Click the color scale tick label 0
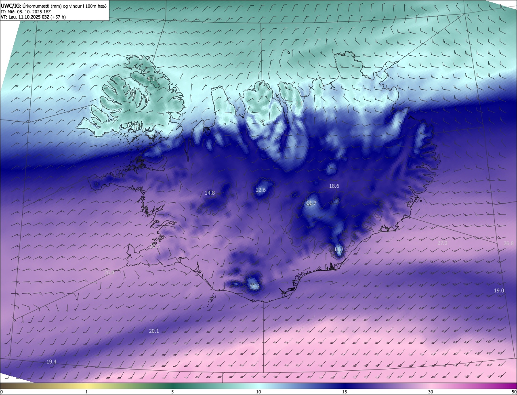The image size is (517, 395). point(2,392)
